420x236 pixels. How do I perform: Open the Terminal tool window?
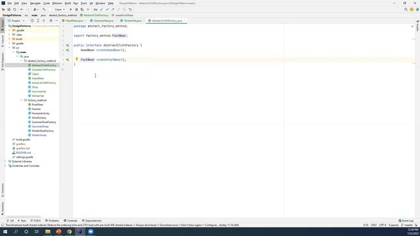coord(70,221)
